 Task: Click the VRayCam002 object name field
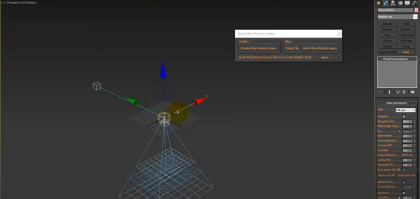[395, 10]
